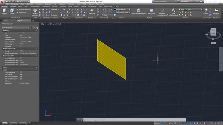This screenshot has width=223, height=125.
Task: Click the Nincs szűrő selection filter button
Action: pyautogui.click(x=151, y=11)
